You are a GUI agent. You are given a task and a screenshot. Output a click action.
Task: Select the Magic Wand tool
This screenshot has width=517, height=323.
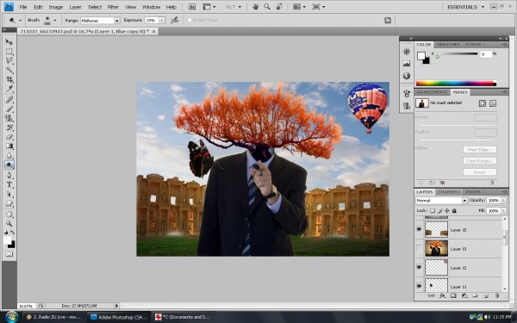(9, 71)
